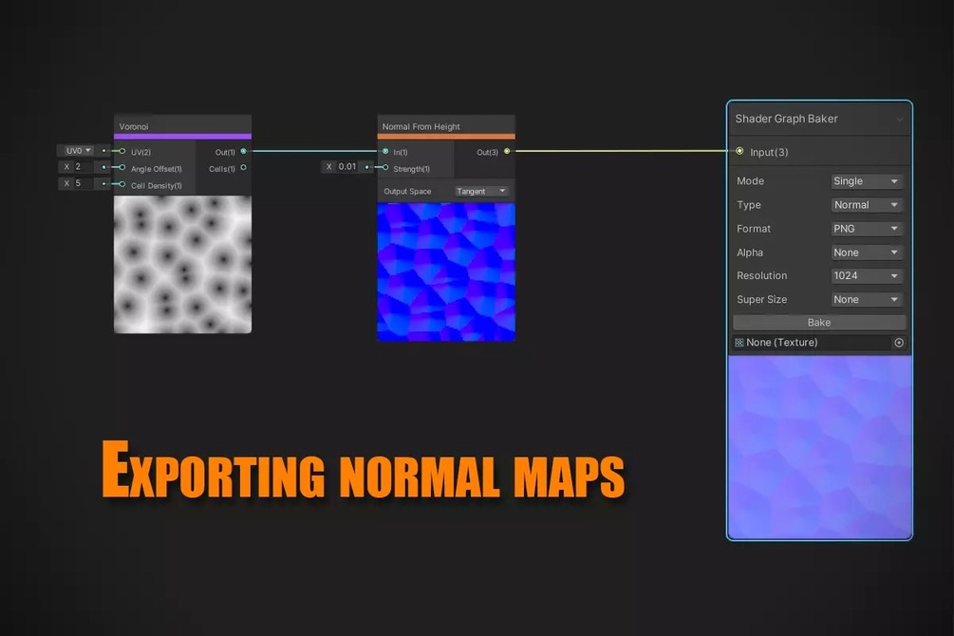The image size is (954, 636).
Task: Expand the Resolution dropdown showing 1024
Action: [867, 275]
